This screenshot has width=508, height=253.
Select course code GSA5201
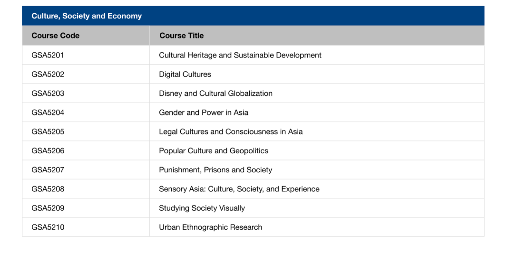tap(48, 55)
